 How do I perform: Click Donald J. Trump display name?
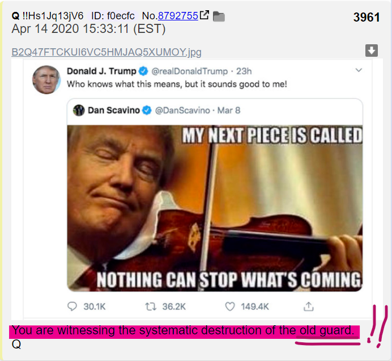(101, 71)
